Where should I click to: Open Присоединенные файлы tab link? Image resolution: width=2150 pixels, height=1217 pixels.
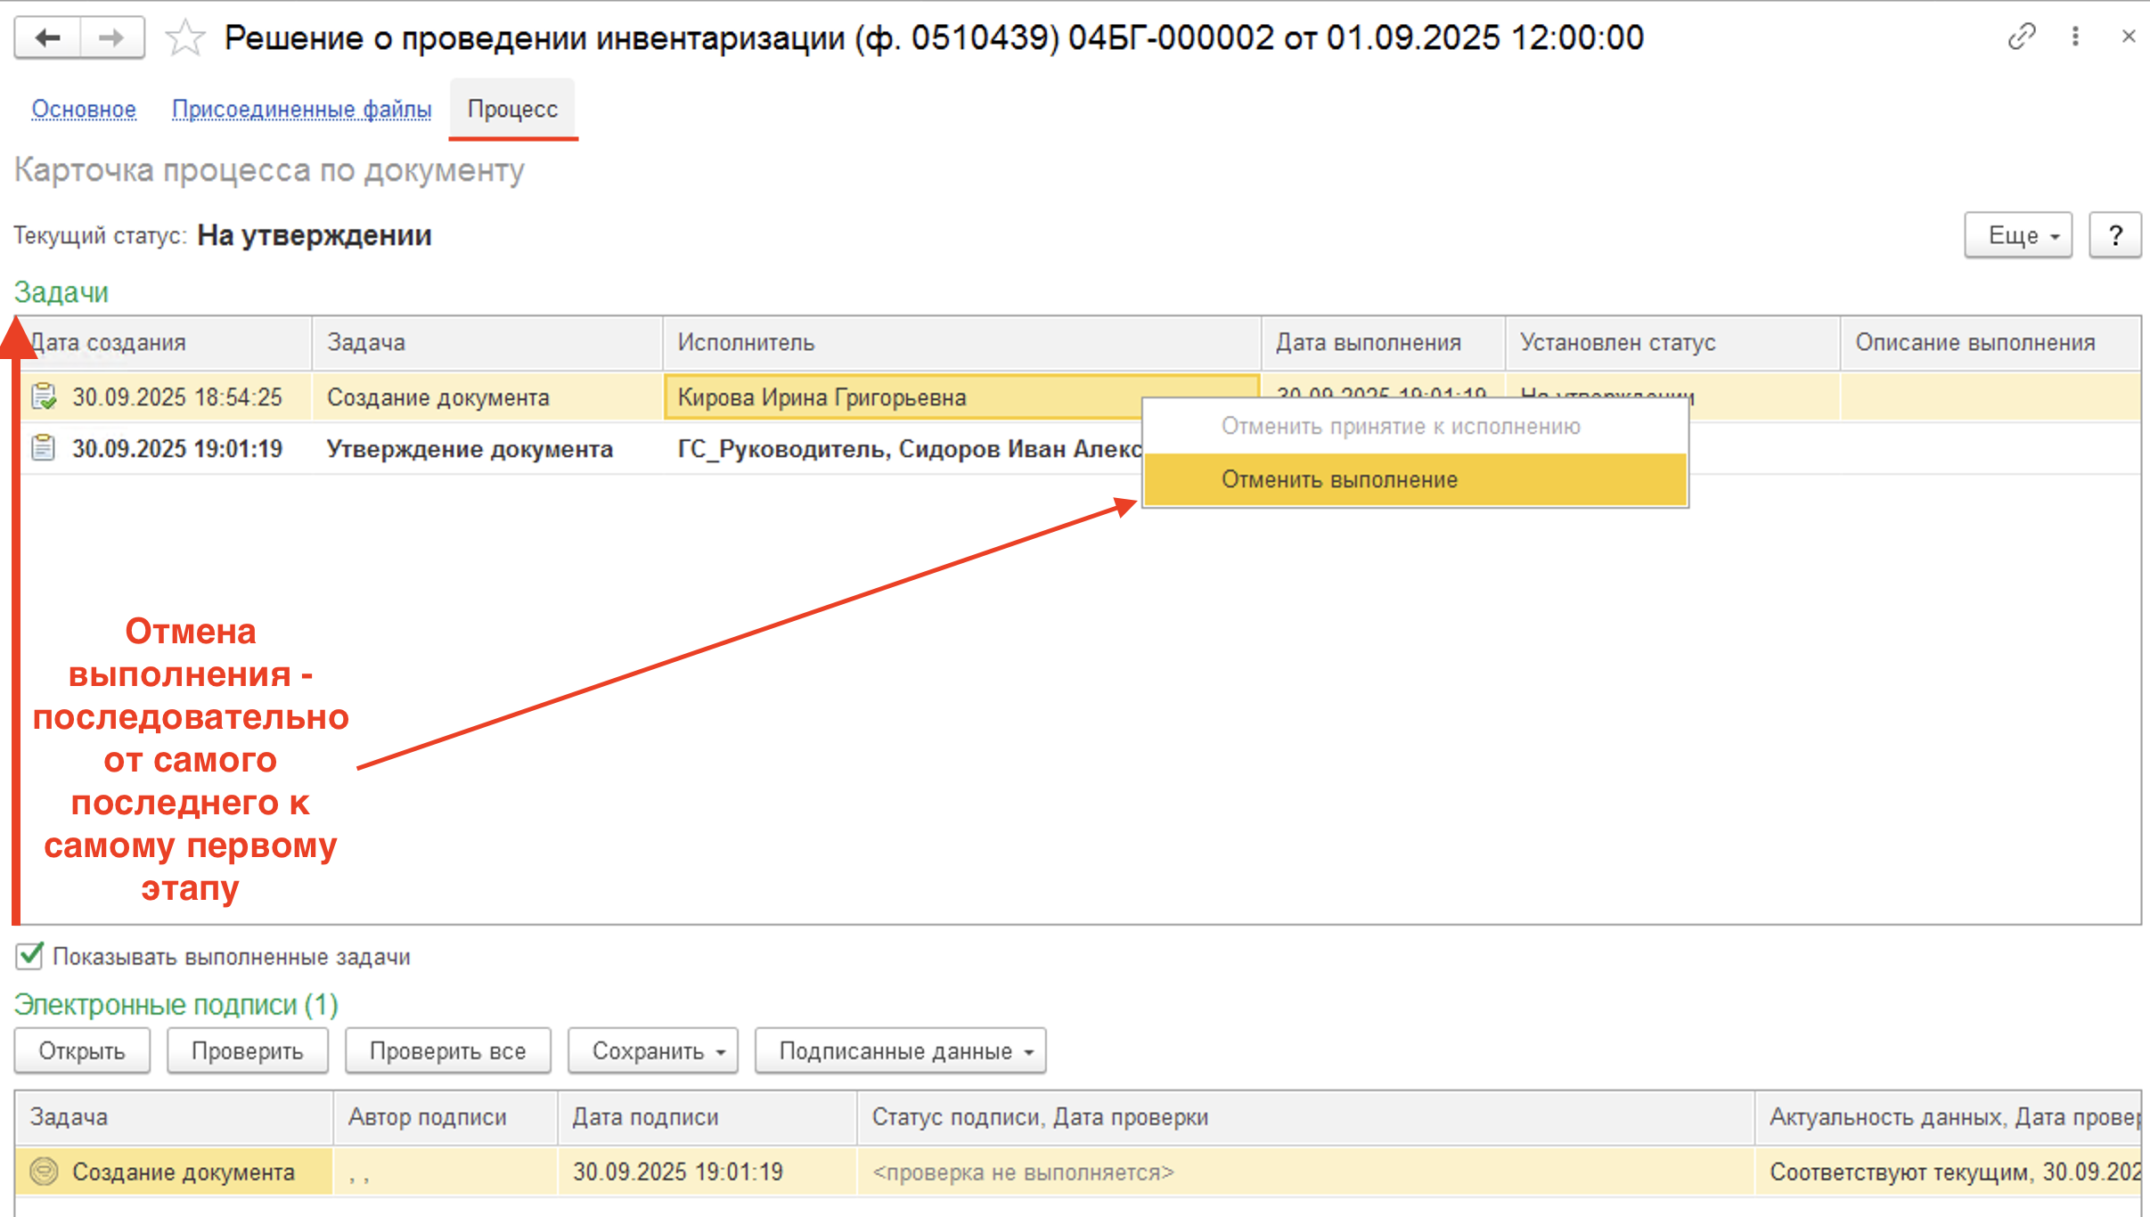(x=301, y=109)
